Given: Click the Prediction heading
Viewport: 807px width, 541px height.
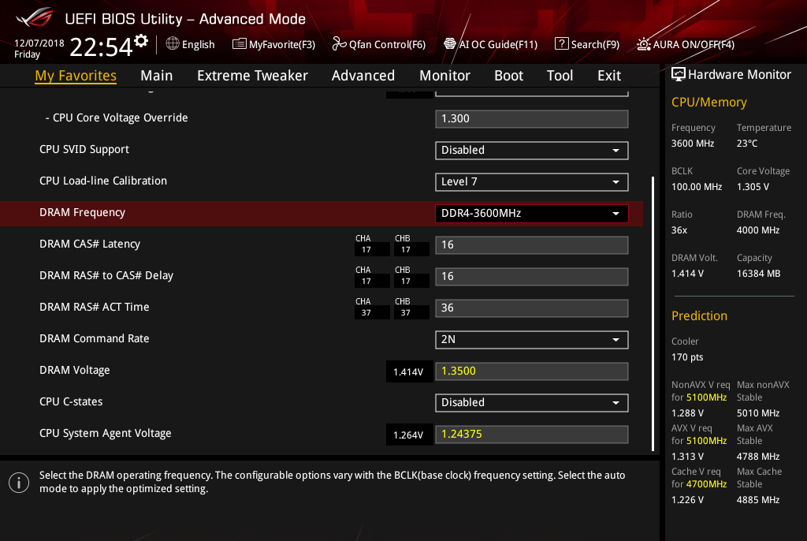Looking at the screenshot, I should point(699,315).
